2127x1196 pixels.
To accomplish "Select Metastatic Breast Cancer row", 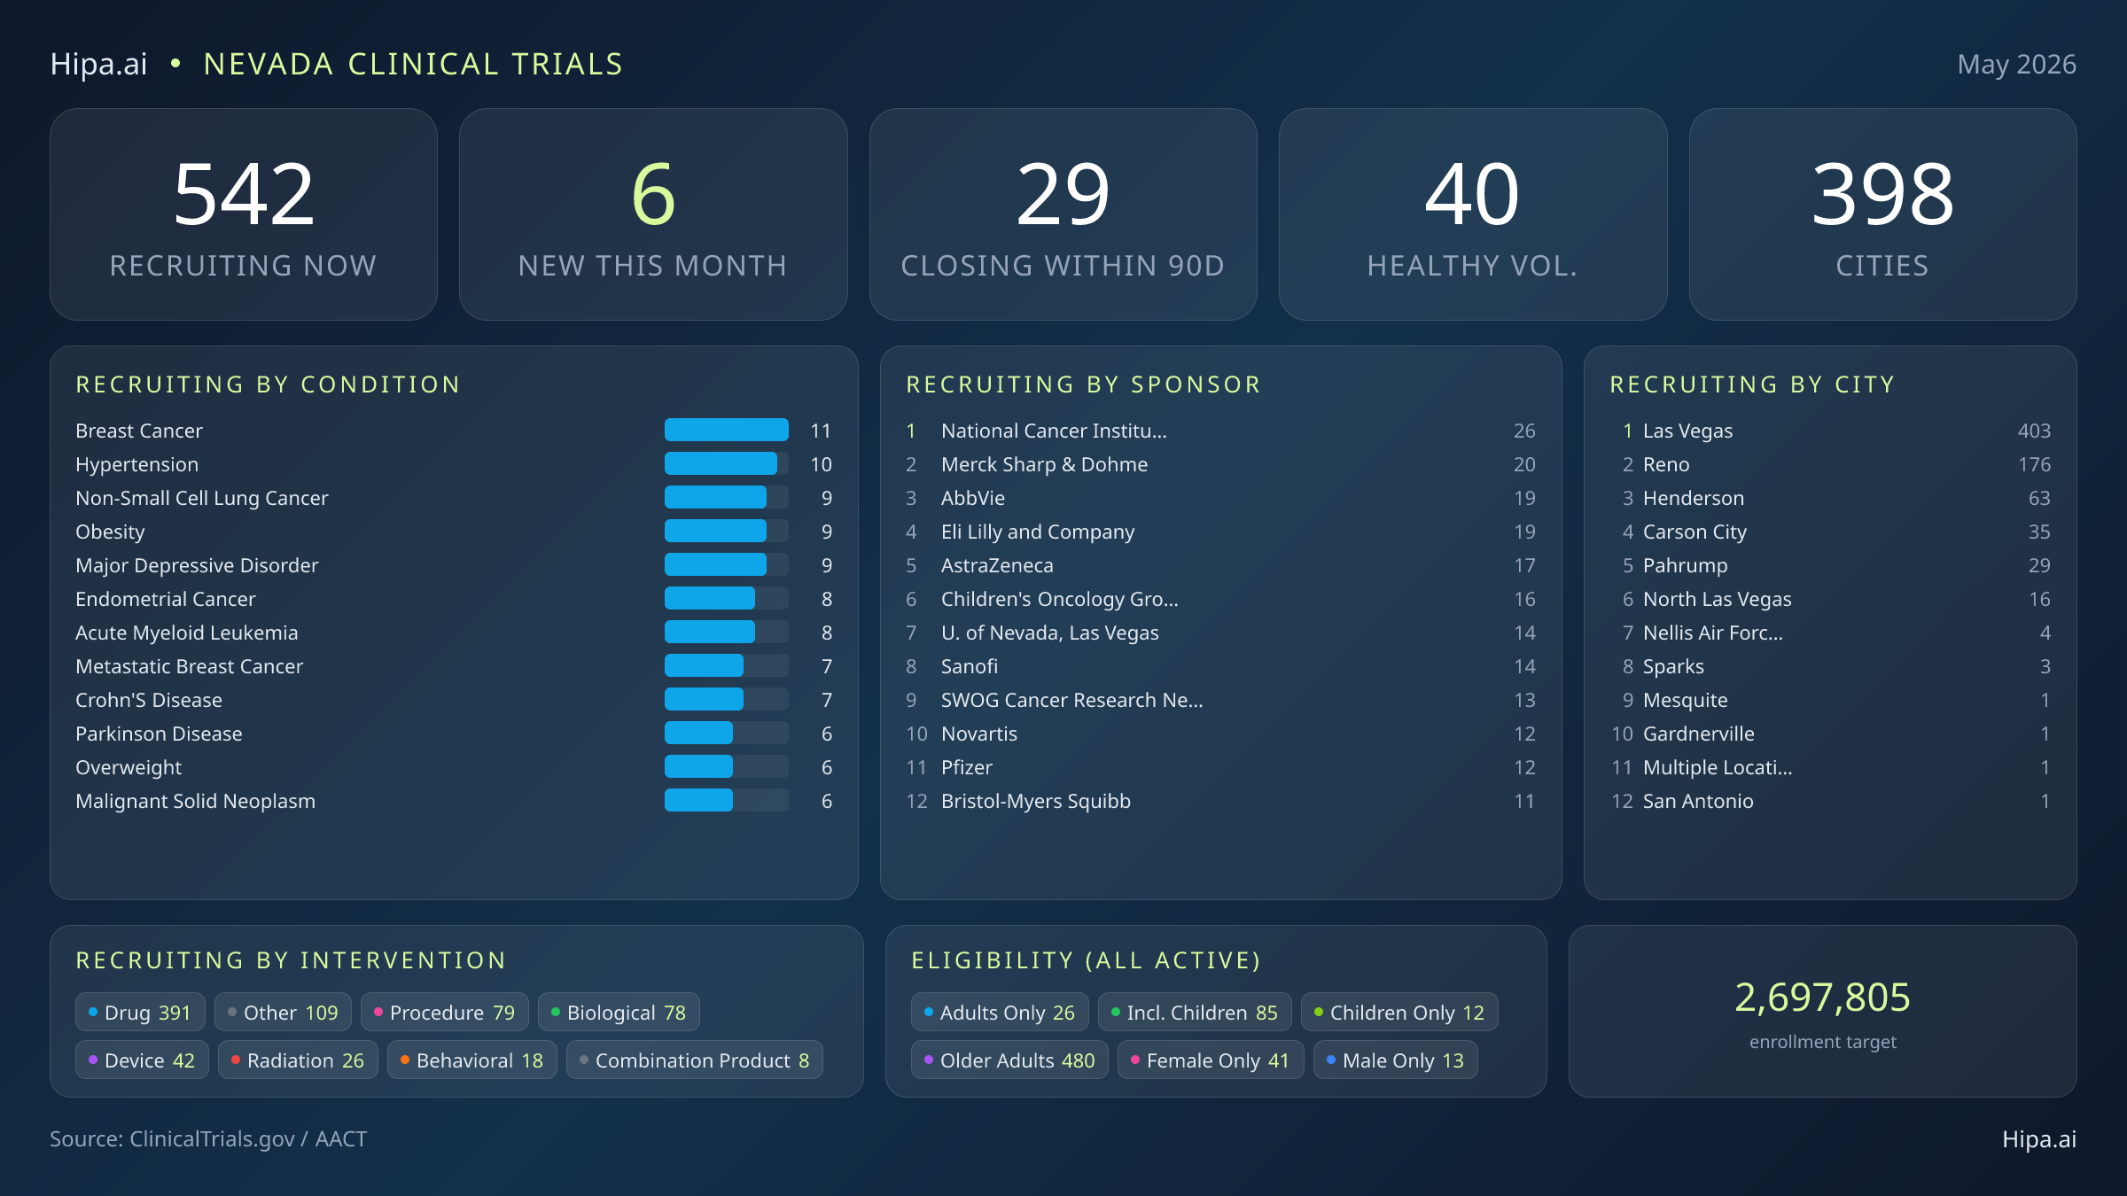I will click(454, 666).
